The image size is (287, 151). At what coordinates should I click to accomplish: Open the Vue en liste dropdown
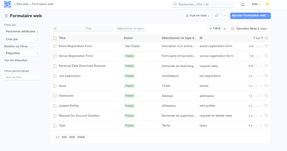198,16
